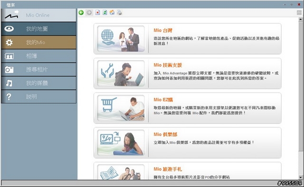Select 我的地圖 sidebar item
The height and width of the screenshot is (187, 304).
click(39, 29)
